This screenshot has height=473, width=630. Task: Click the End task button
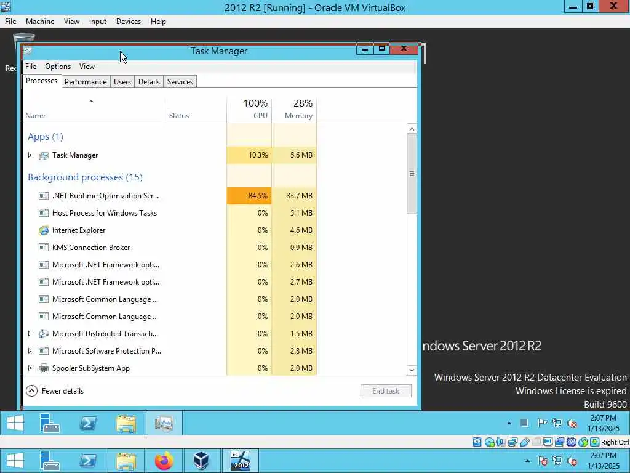(386, 391)
